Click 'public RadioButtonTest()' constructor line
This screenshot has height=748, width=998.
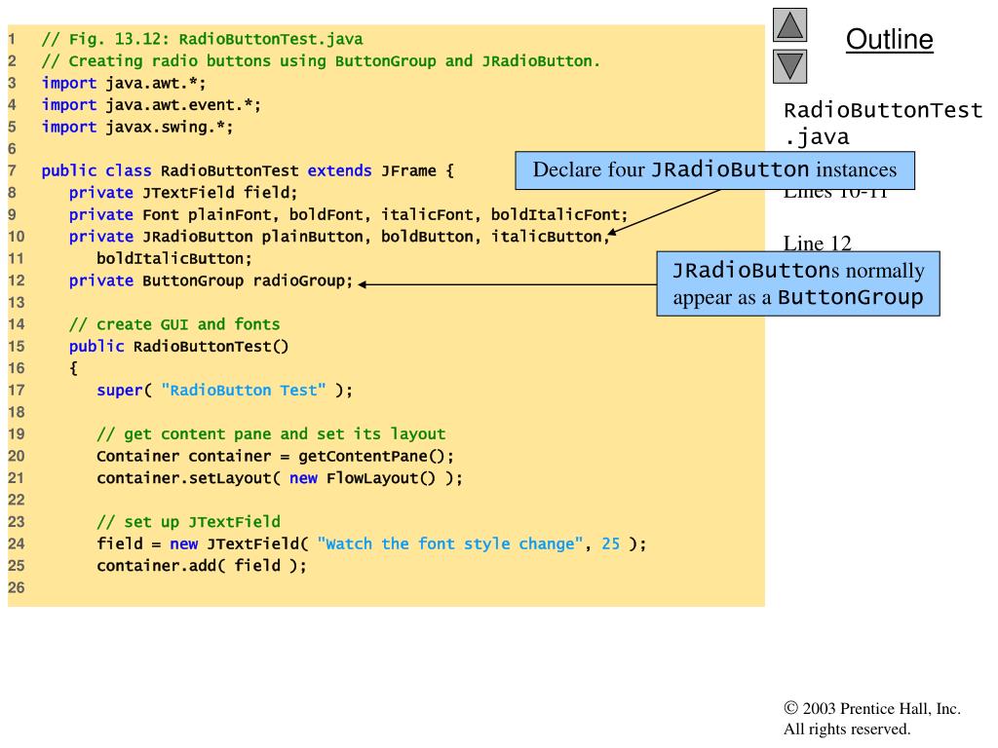(x=179, y=346)
